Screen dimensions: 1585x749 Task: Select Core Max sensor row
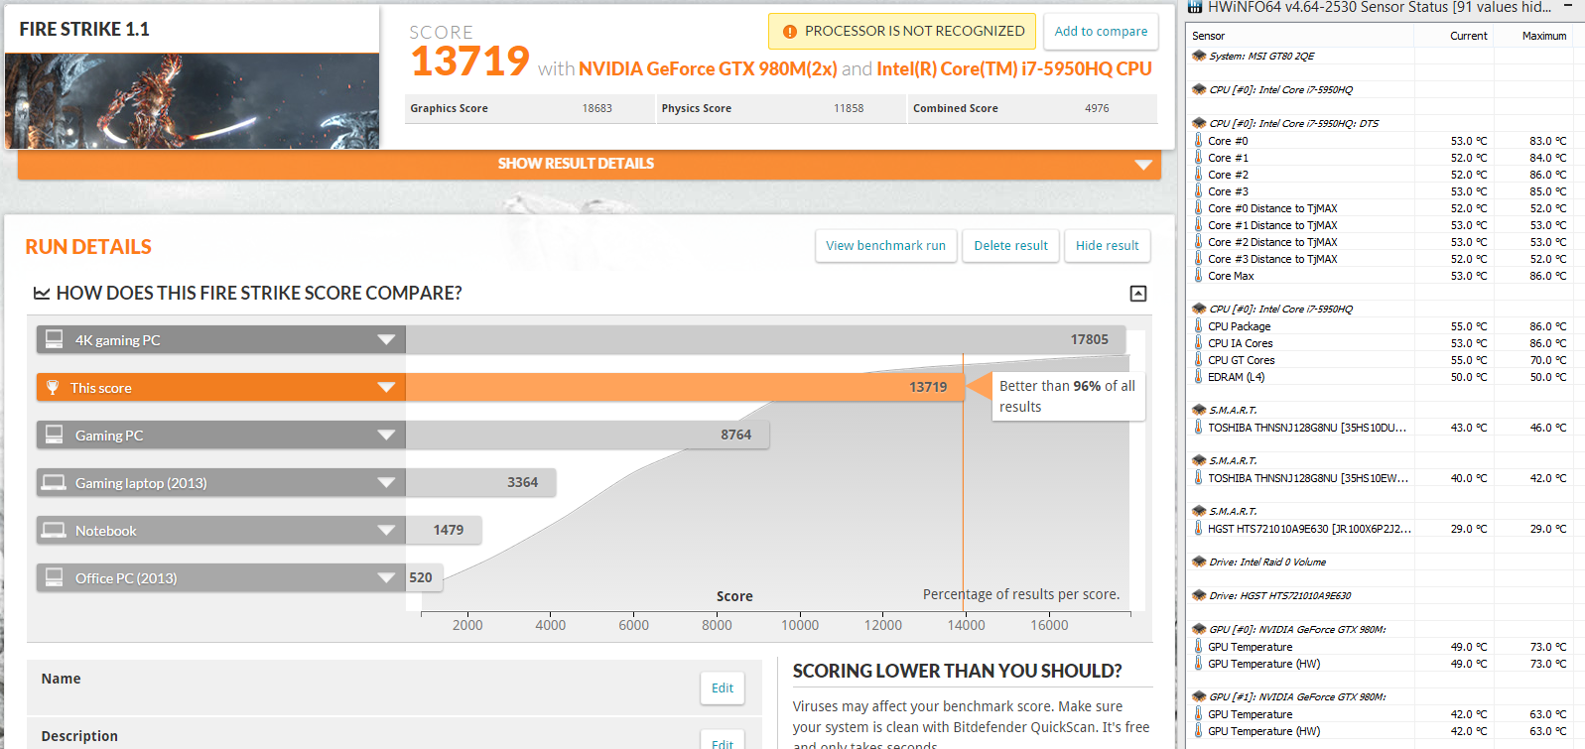1382,276
